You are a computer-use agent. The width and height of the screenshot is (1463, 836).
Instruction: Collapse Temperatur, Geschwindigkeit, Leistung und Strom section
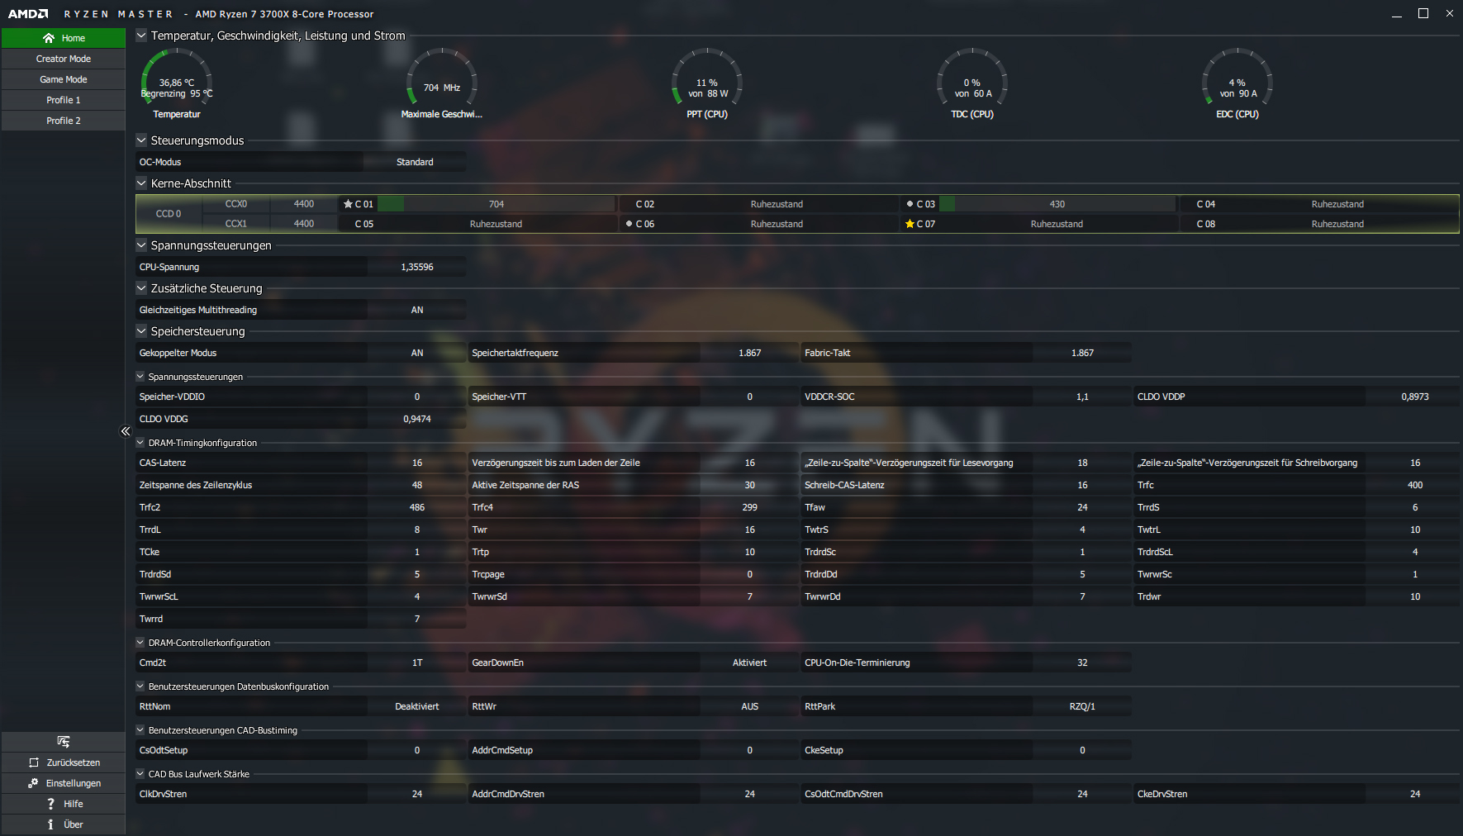point(141,36)
